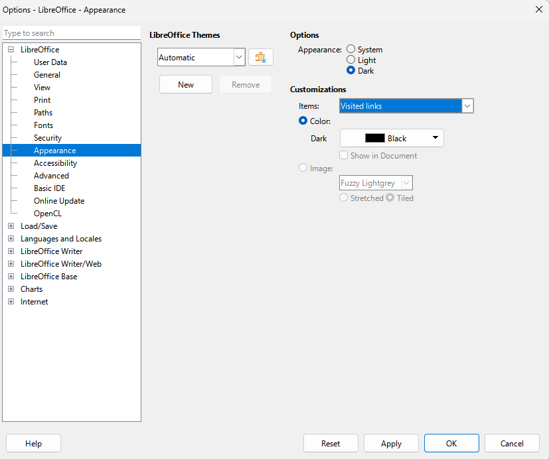Open the Advanced settings page
The image size is (549, 459).
pos(51,176)
